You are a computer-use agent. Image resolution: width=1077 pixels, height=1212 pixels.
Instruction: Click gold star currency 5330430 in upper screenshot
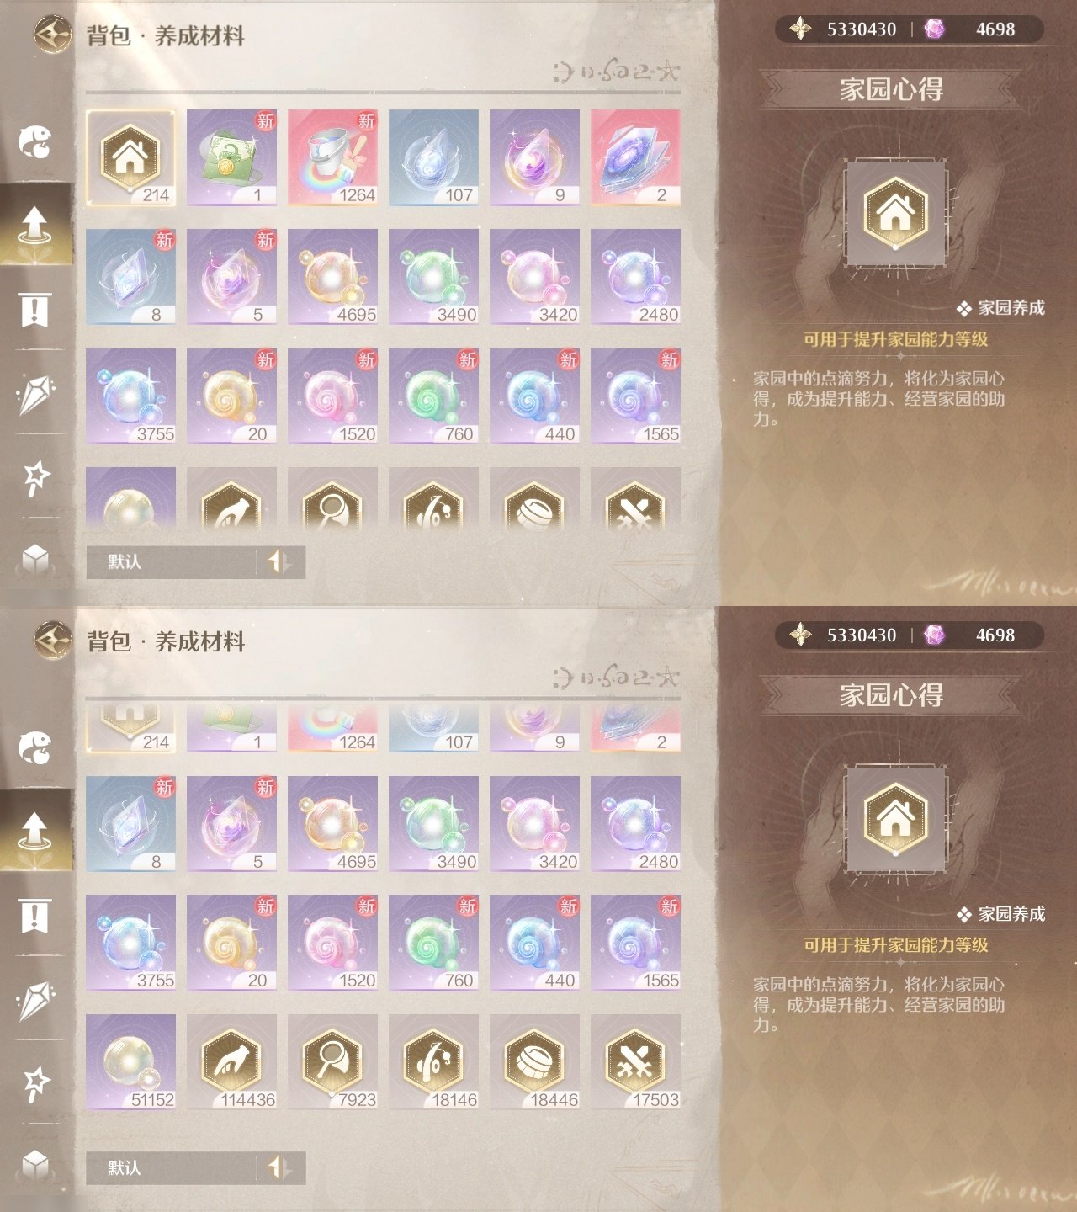(x=844, y=29)
